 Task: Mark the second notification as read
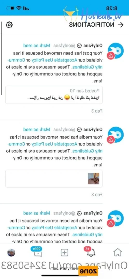(37, 129)
